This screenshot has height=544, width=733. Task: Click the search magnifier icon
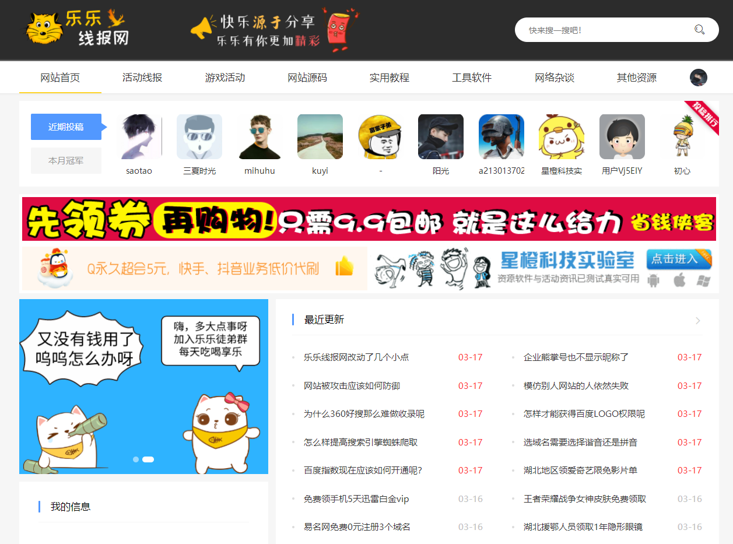[699, 29]
